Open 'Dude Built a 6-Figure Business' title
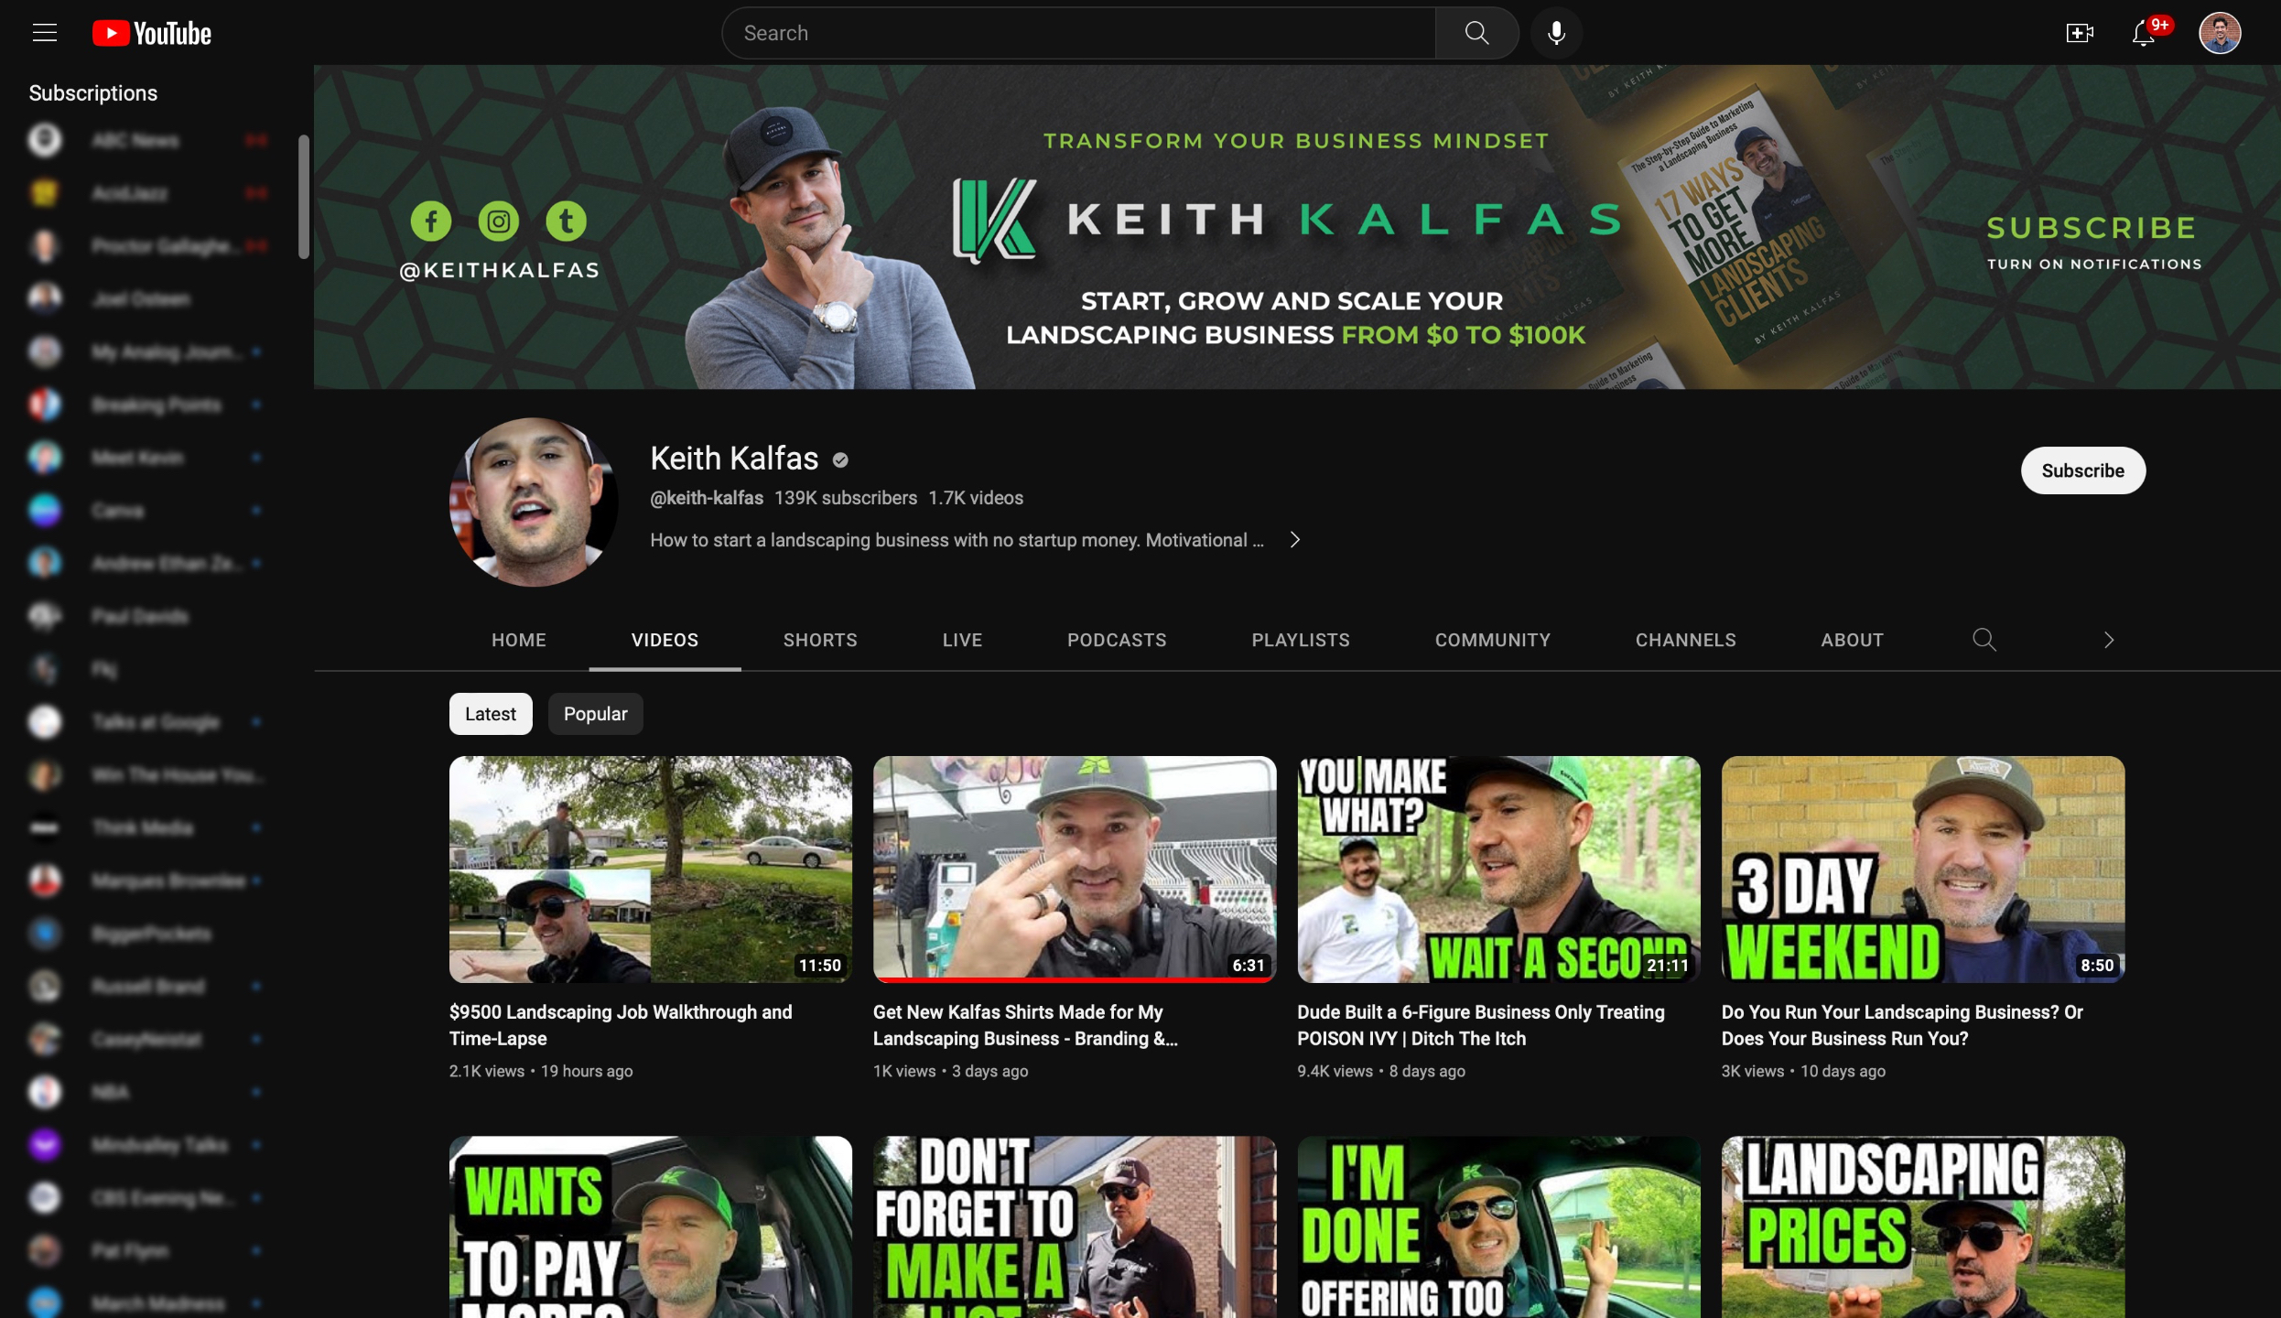The image size is (2281, 1318). 1481,1025
